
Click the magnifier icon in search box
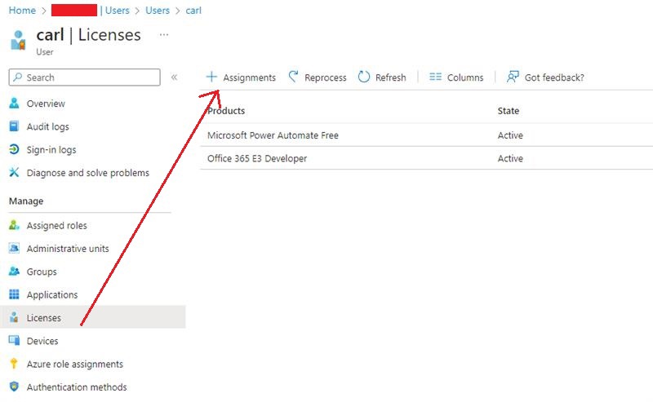click(18, 77)
